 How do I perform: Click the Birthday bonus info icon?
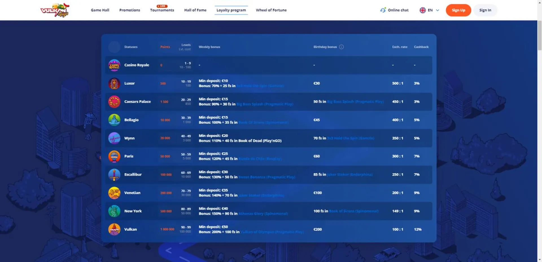click(341, 47)
